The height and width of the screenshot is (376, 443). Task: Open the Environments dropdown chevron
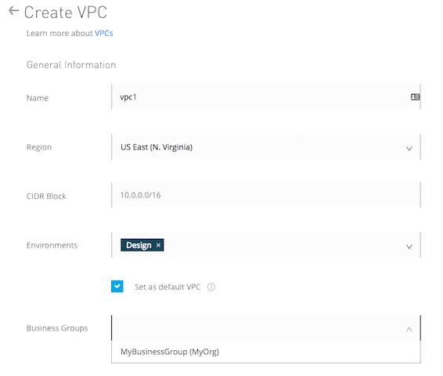click(x=409, y=247)
